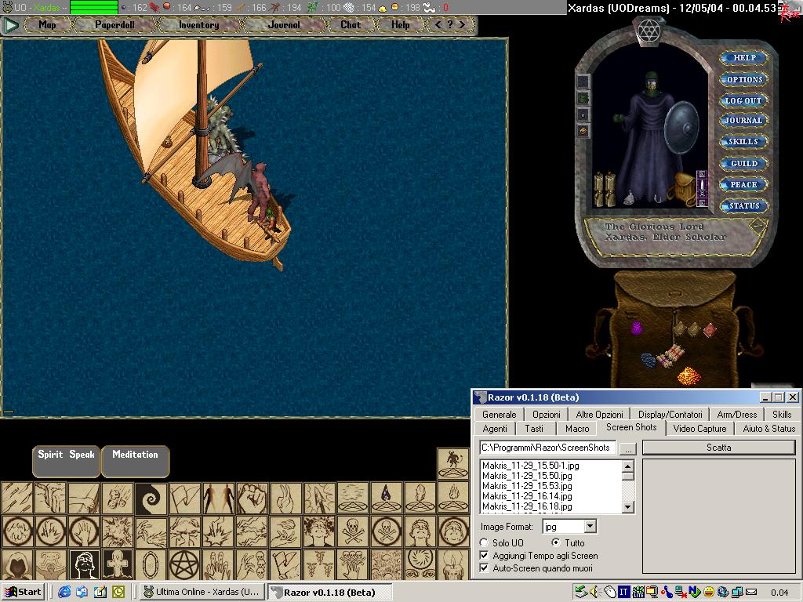The width and height of the screenshot is (803, 602).
Task: Click the browse '...' folder button
Action: (628, 448)
